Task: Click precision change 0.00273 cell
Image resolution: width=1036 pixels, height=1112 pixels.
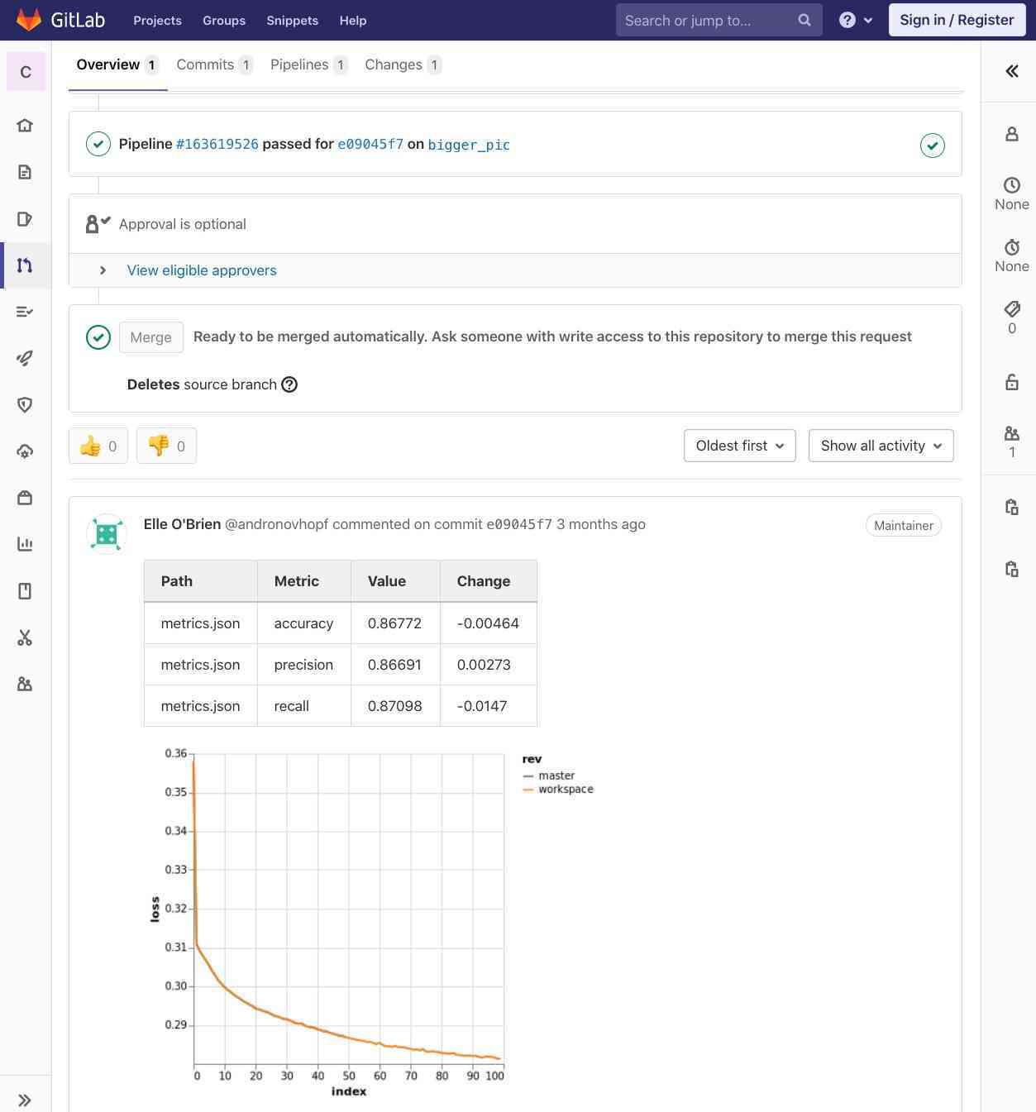Action: tap(488, 665)
